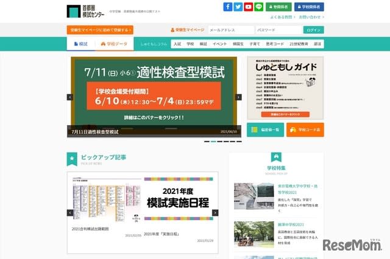Open the YouTube channel icon
Viewport: 390px width, 259px height.
(248, 7)
